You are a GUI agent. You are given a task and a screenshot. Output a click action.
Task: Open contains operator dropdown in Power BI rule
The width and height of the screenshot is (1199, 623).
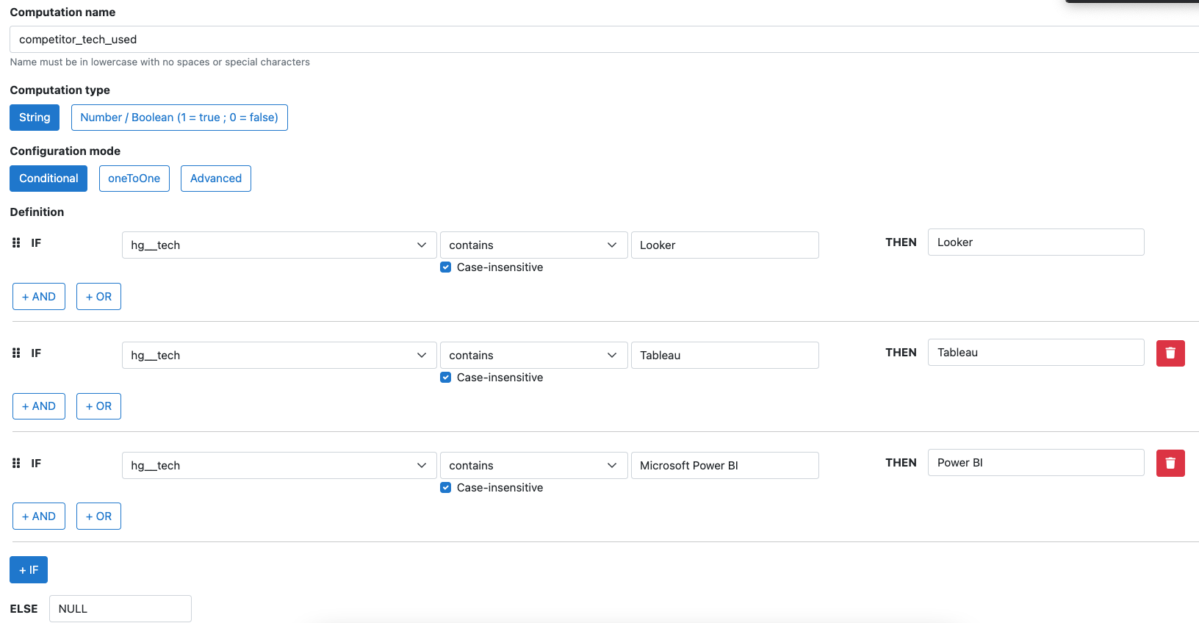533,465
